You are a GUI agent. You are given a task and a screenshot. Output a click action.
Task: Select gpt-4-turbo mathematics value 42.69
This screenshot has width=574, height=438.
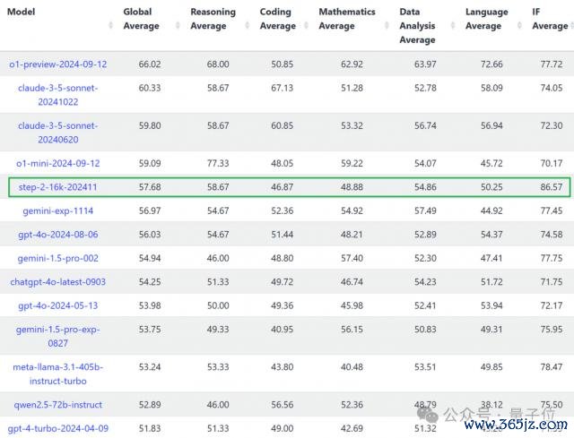(x=352, y=428)
